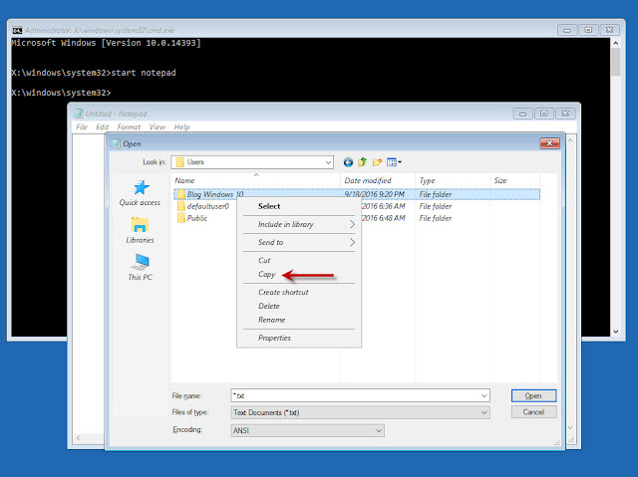
Task: Sort by Date modified column header
Action: point(378,180)
